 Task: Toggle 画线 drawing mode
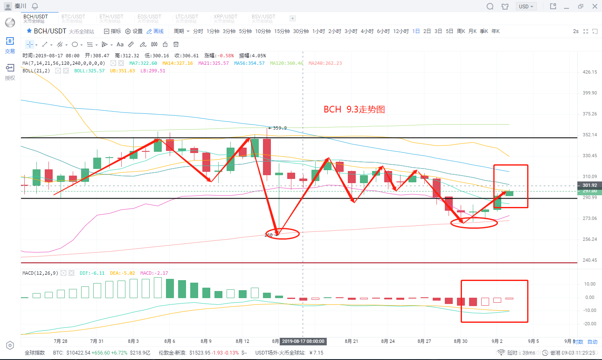click(155, 31)
